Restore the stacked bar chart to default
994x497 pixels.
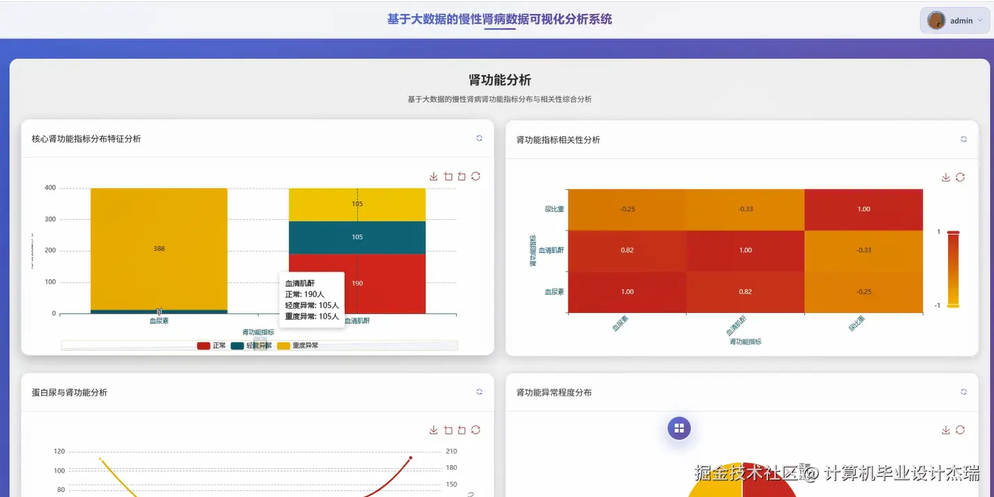[475, 177]
